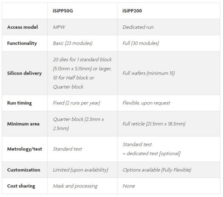Select the Metrology/test row label

coord(25,149)
